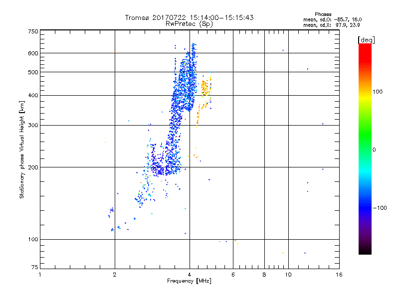Select the 'mean, sd,X: 97.9, 23.9' line
This screenshot has width=399, height=299.
(332, 25)
